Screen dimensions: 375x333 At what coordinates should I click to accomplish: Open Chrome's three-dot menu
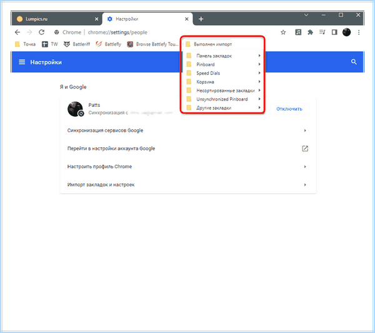(359, 32)
